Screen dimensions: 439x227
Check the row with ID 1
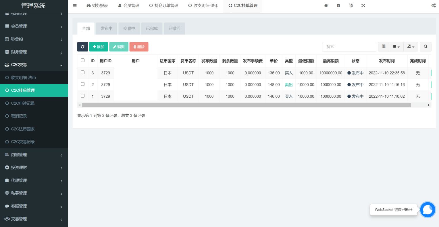(x=83, y=96)
